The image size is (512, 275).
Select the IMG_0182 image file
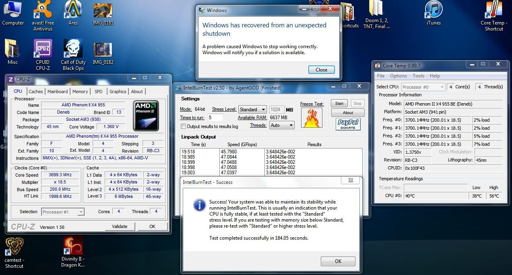pos(103,53)
